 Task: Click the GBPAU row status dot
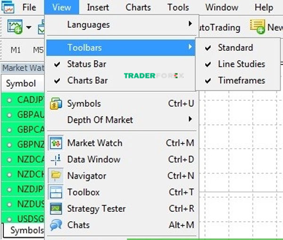coord(9,115)
